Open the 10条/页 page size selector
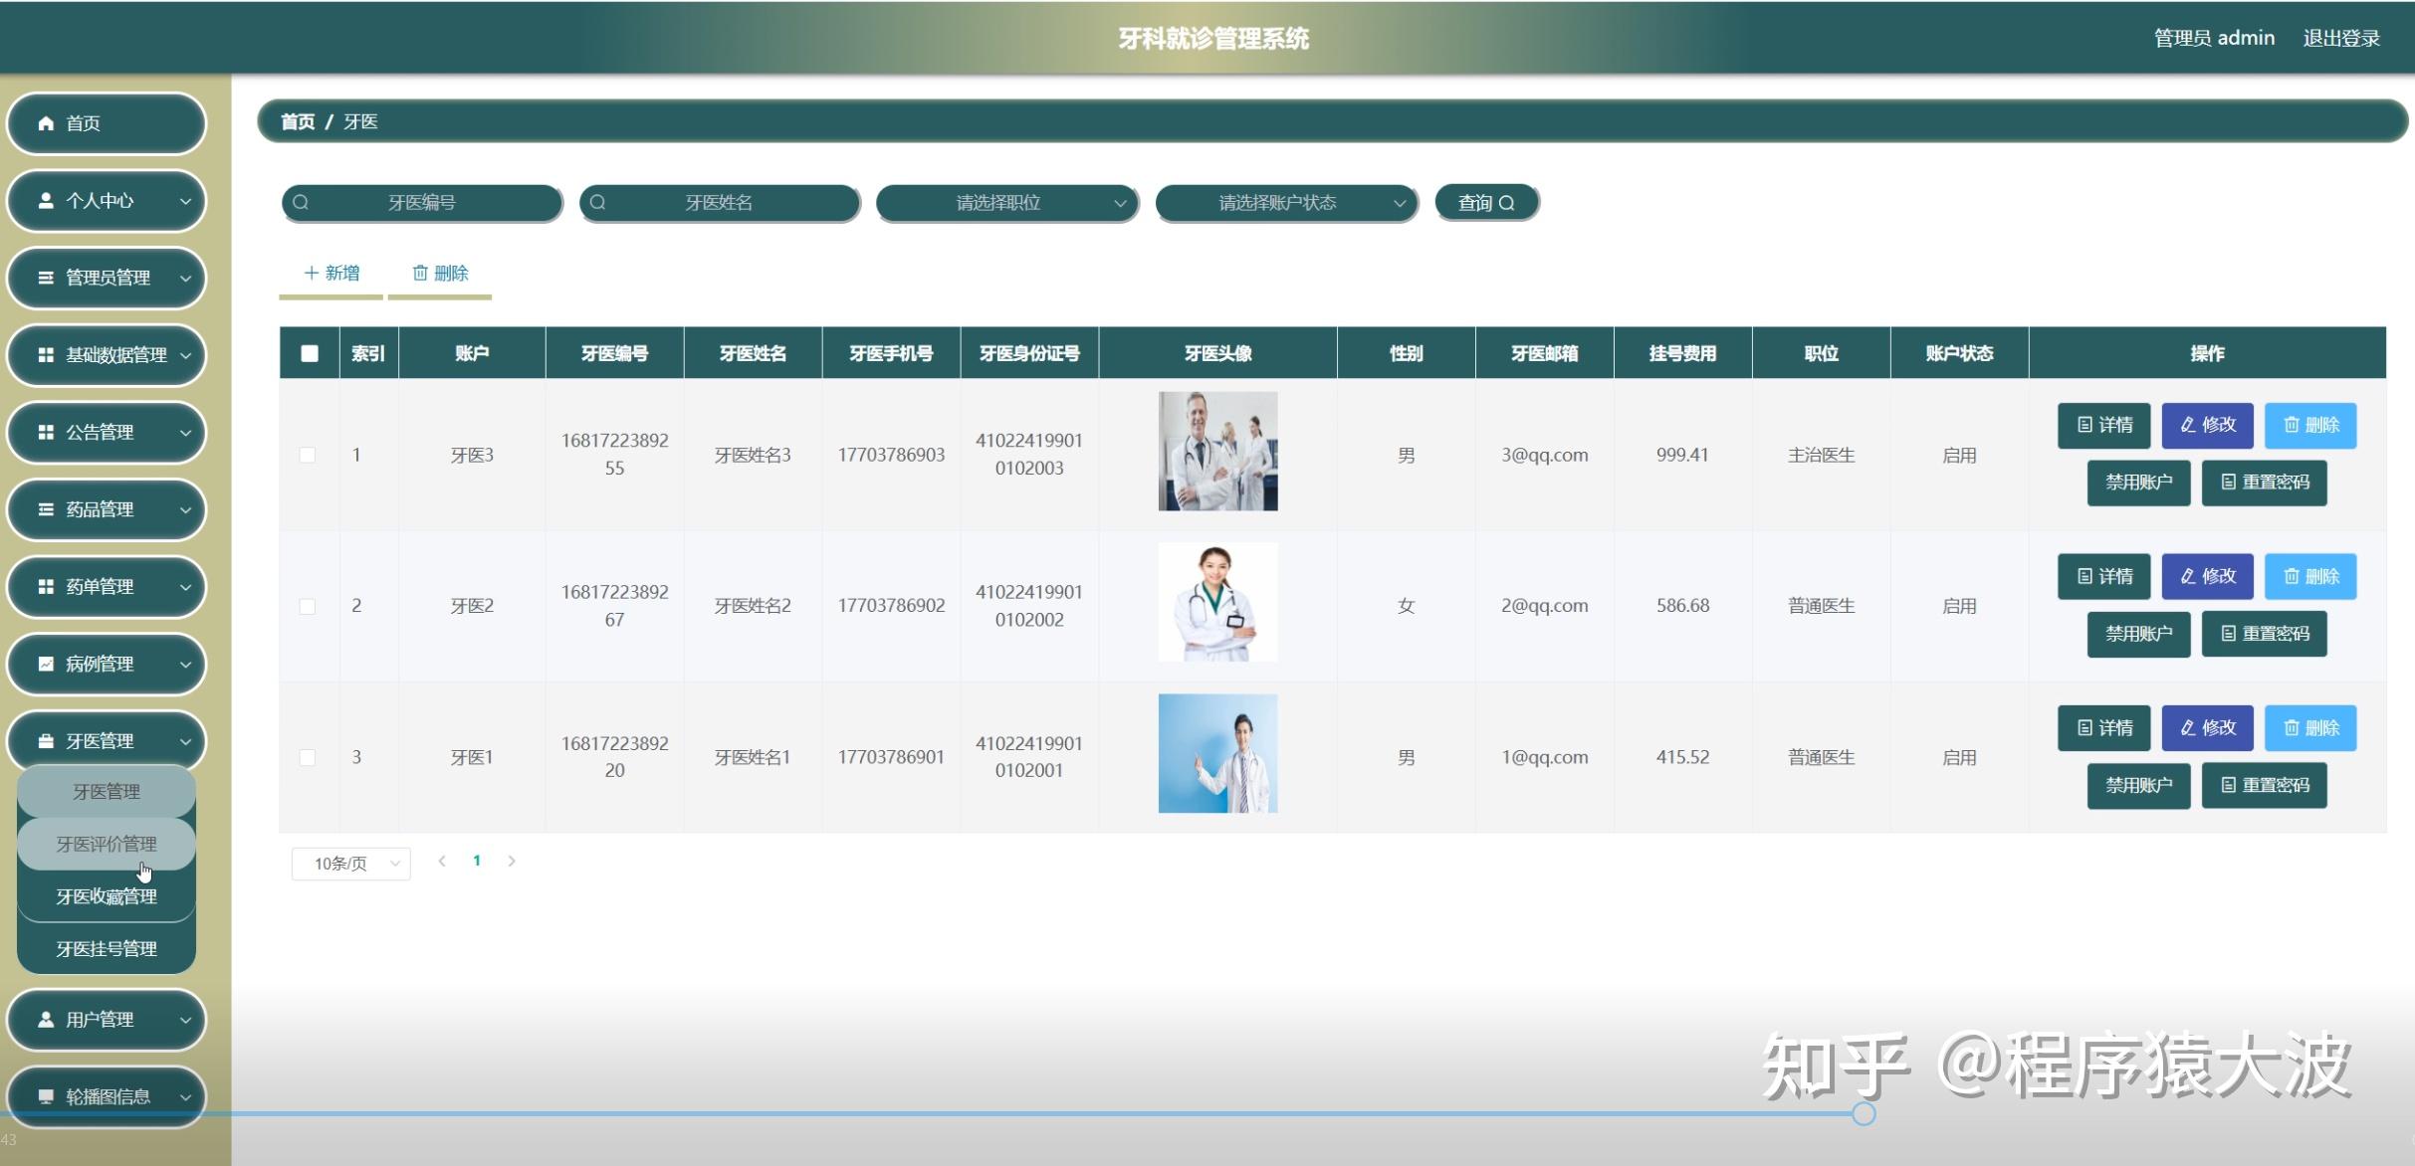This screenshot has height=1166, width=2415. coord(350,864)
